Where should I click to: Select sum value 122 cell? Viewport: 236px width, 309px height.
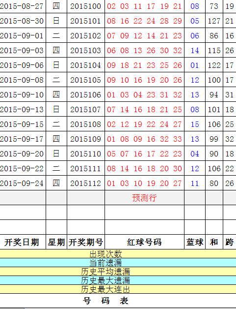click(x=214, y=65)
